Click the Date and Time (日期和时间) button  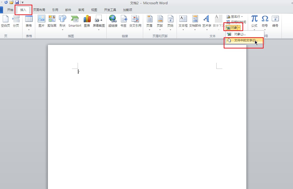pyautogui.click(x=236, y=22)
